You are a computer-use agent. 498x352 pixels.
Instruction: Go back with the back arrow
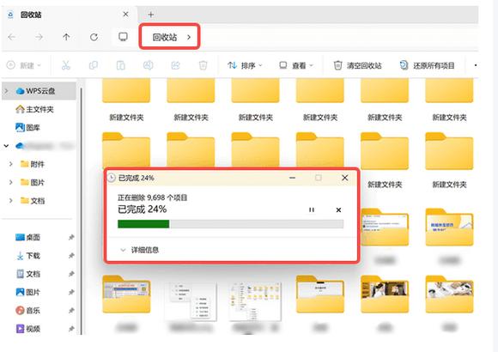click(12, 37)
